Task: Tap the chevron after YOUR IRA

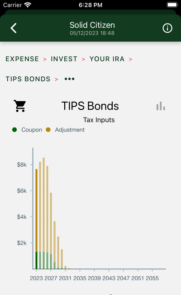Action: pos(130,59)
